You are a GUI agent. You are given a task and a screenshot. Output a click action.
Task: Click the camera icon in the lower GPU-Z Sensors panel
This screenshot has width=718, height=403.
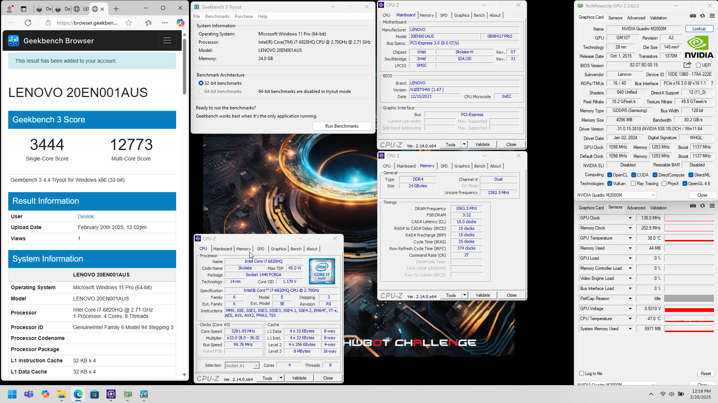(693, 206)
